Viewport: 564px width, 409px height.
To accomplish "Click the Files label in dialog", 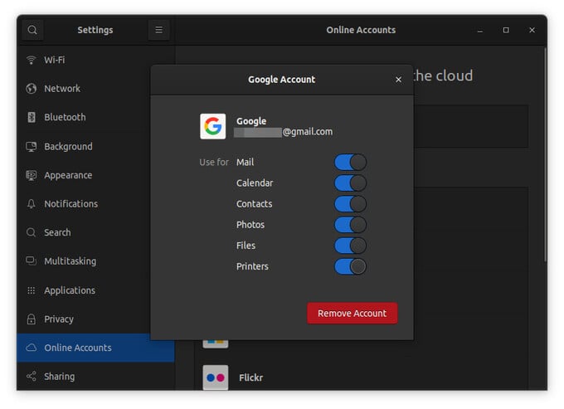I will (246, 246).
